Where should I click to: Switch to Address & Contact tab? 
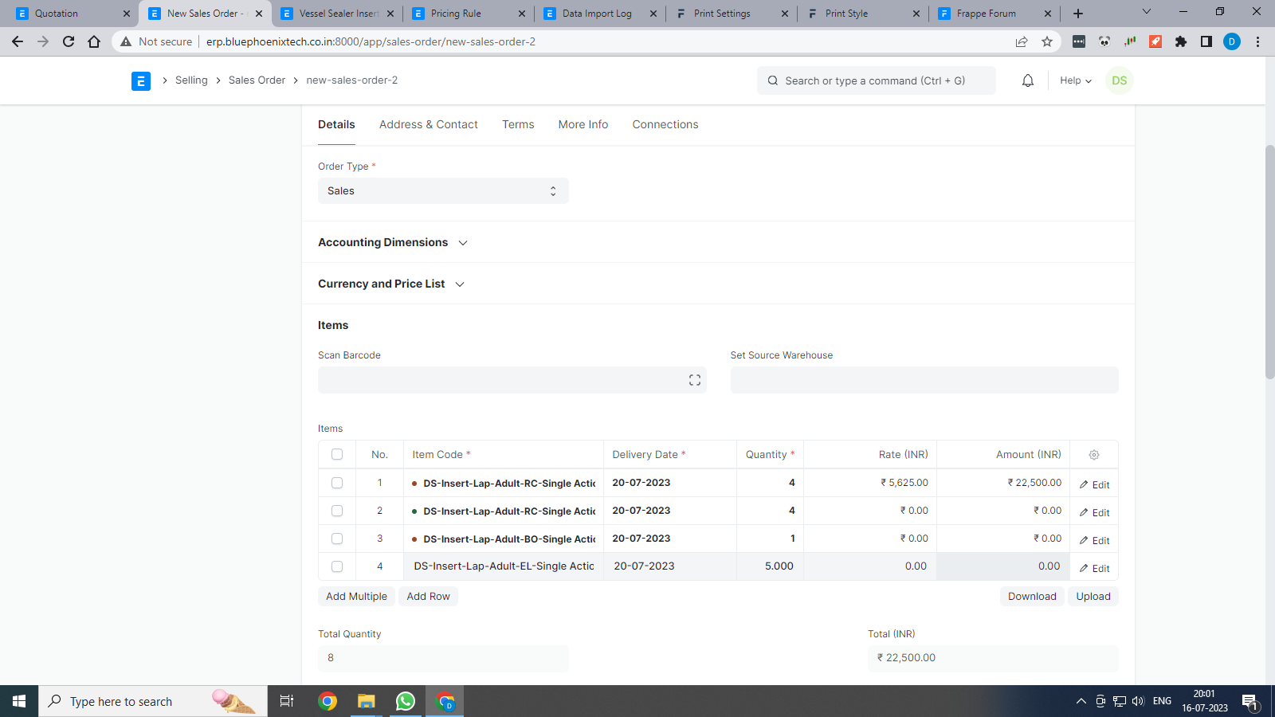point(429,124)
